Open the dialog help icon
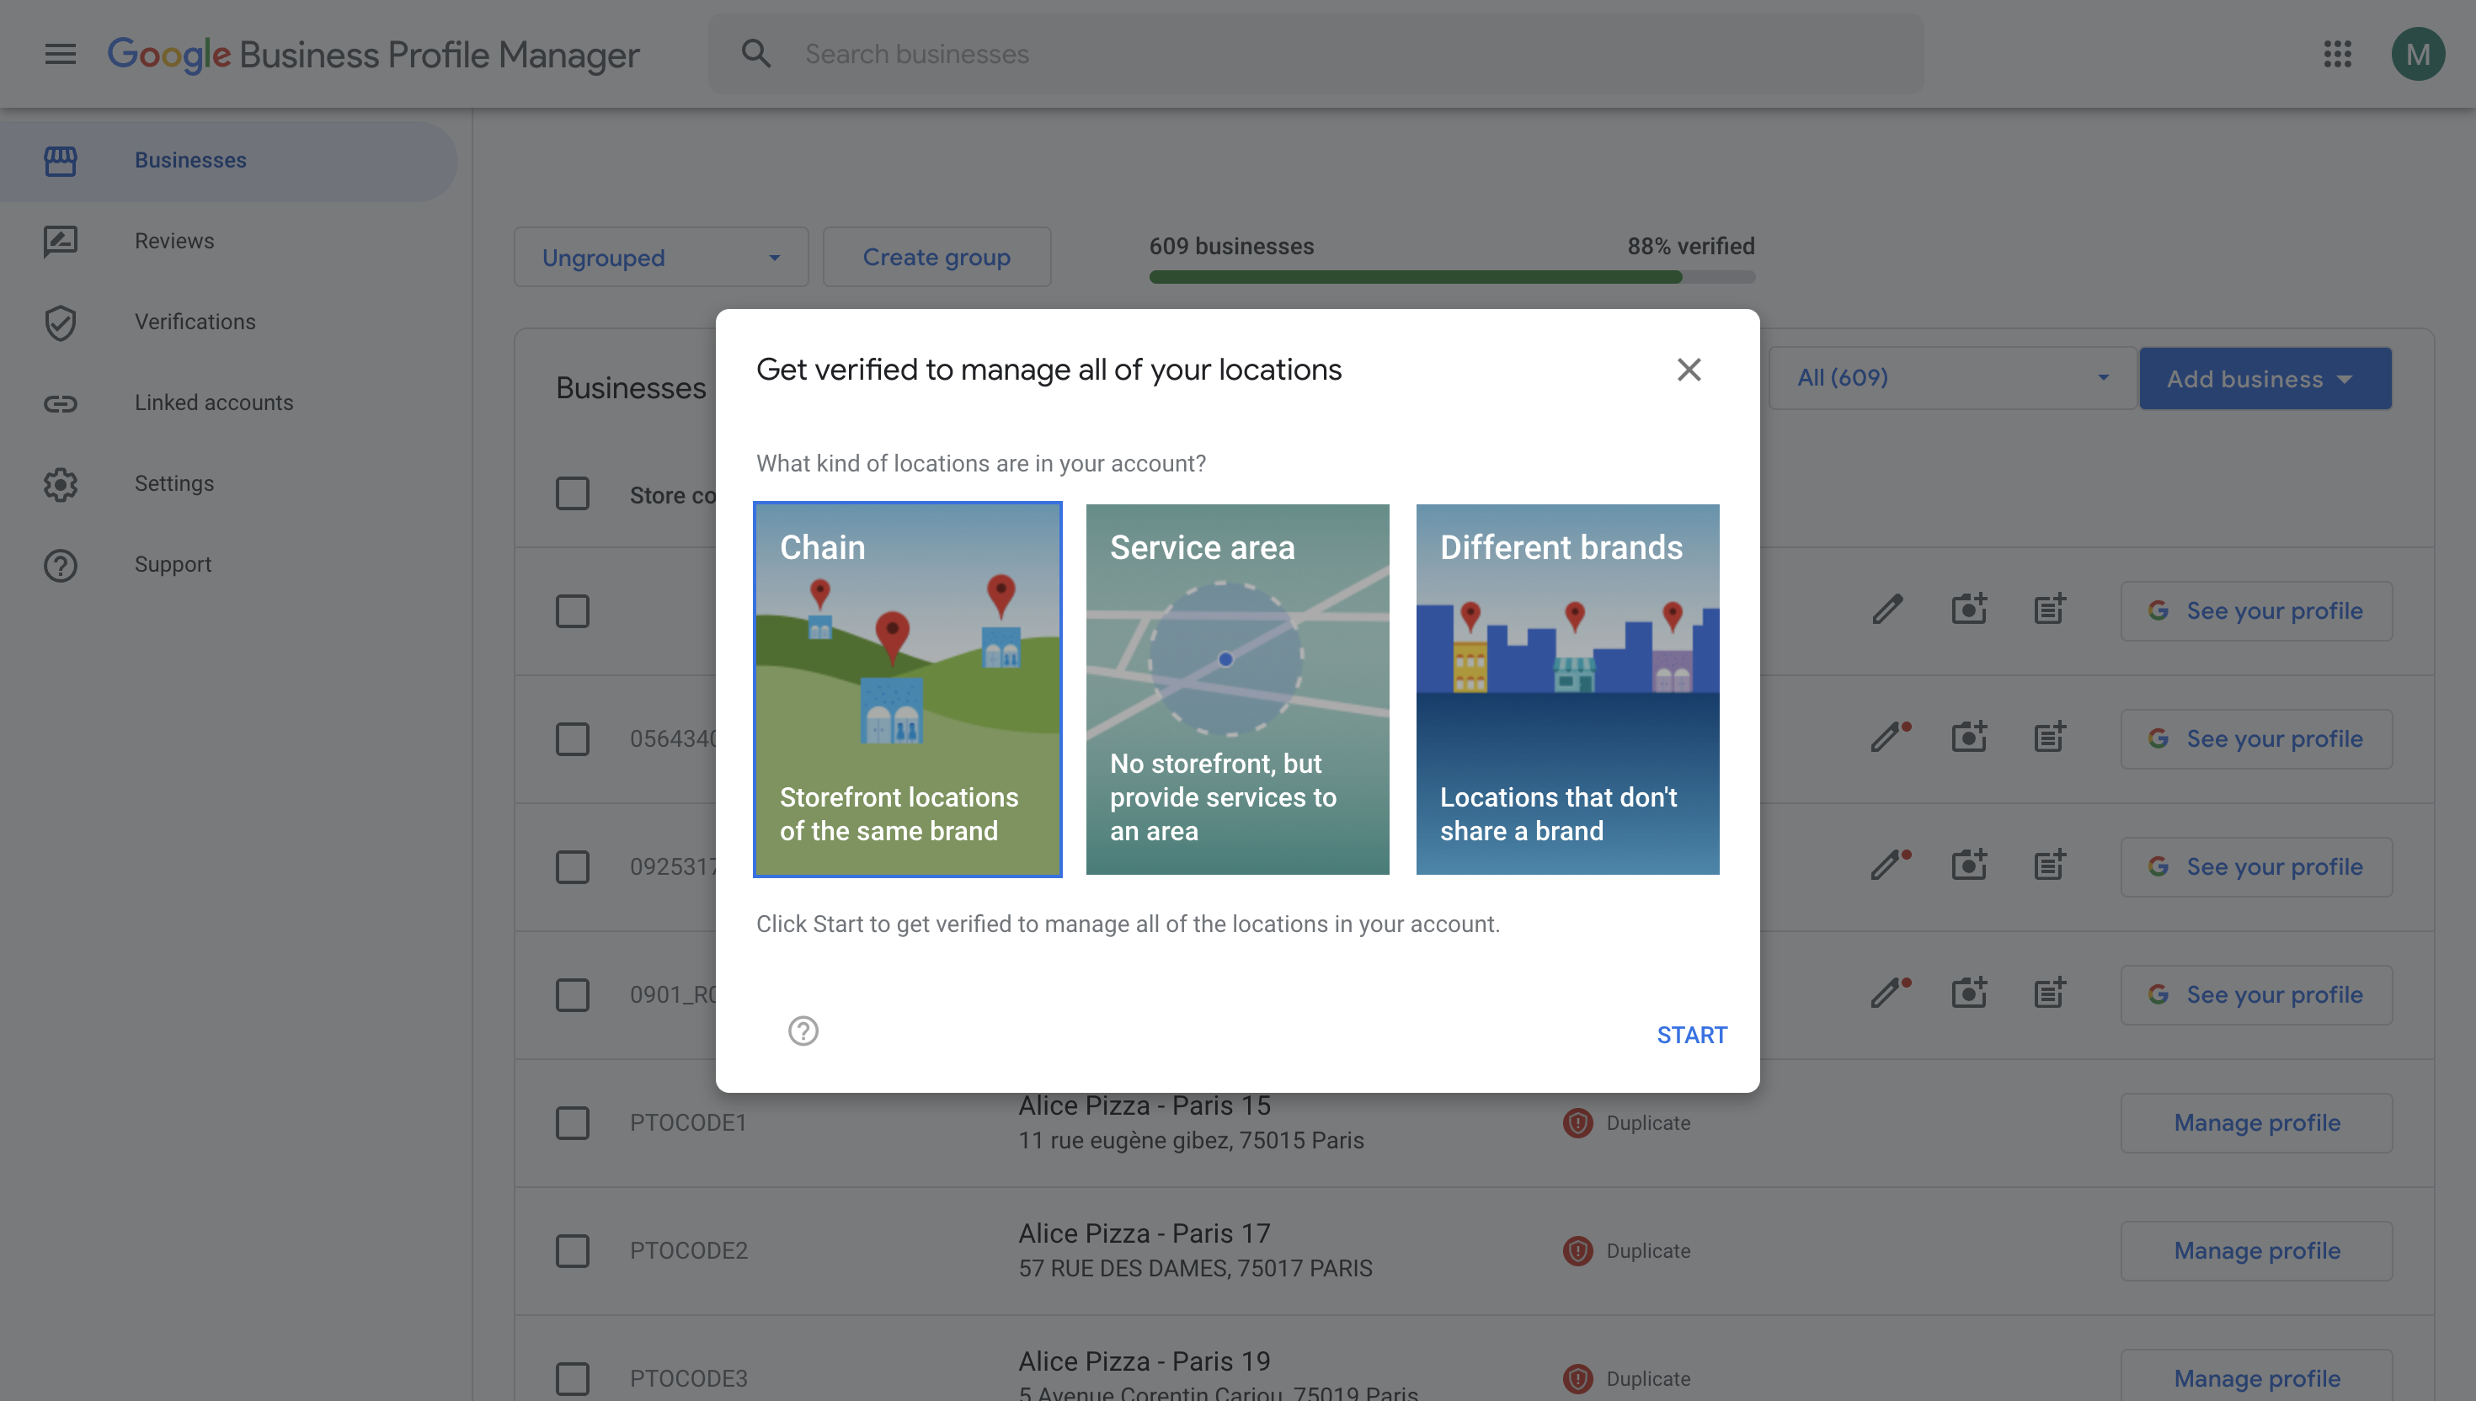 tap(803, 1031)
